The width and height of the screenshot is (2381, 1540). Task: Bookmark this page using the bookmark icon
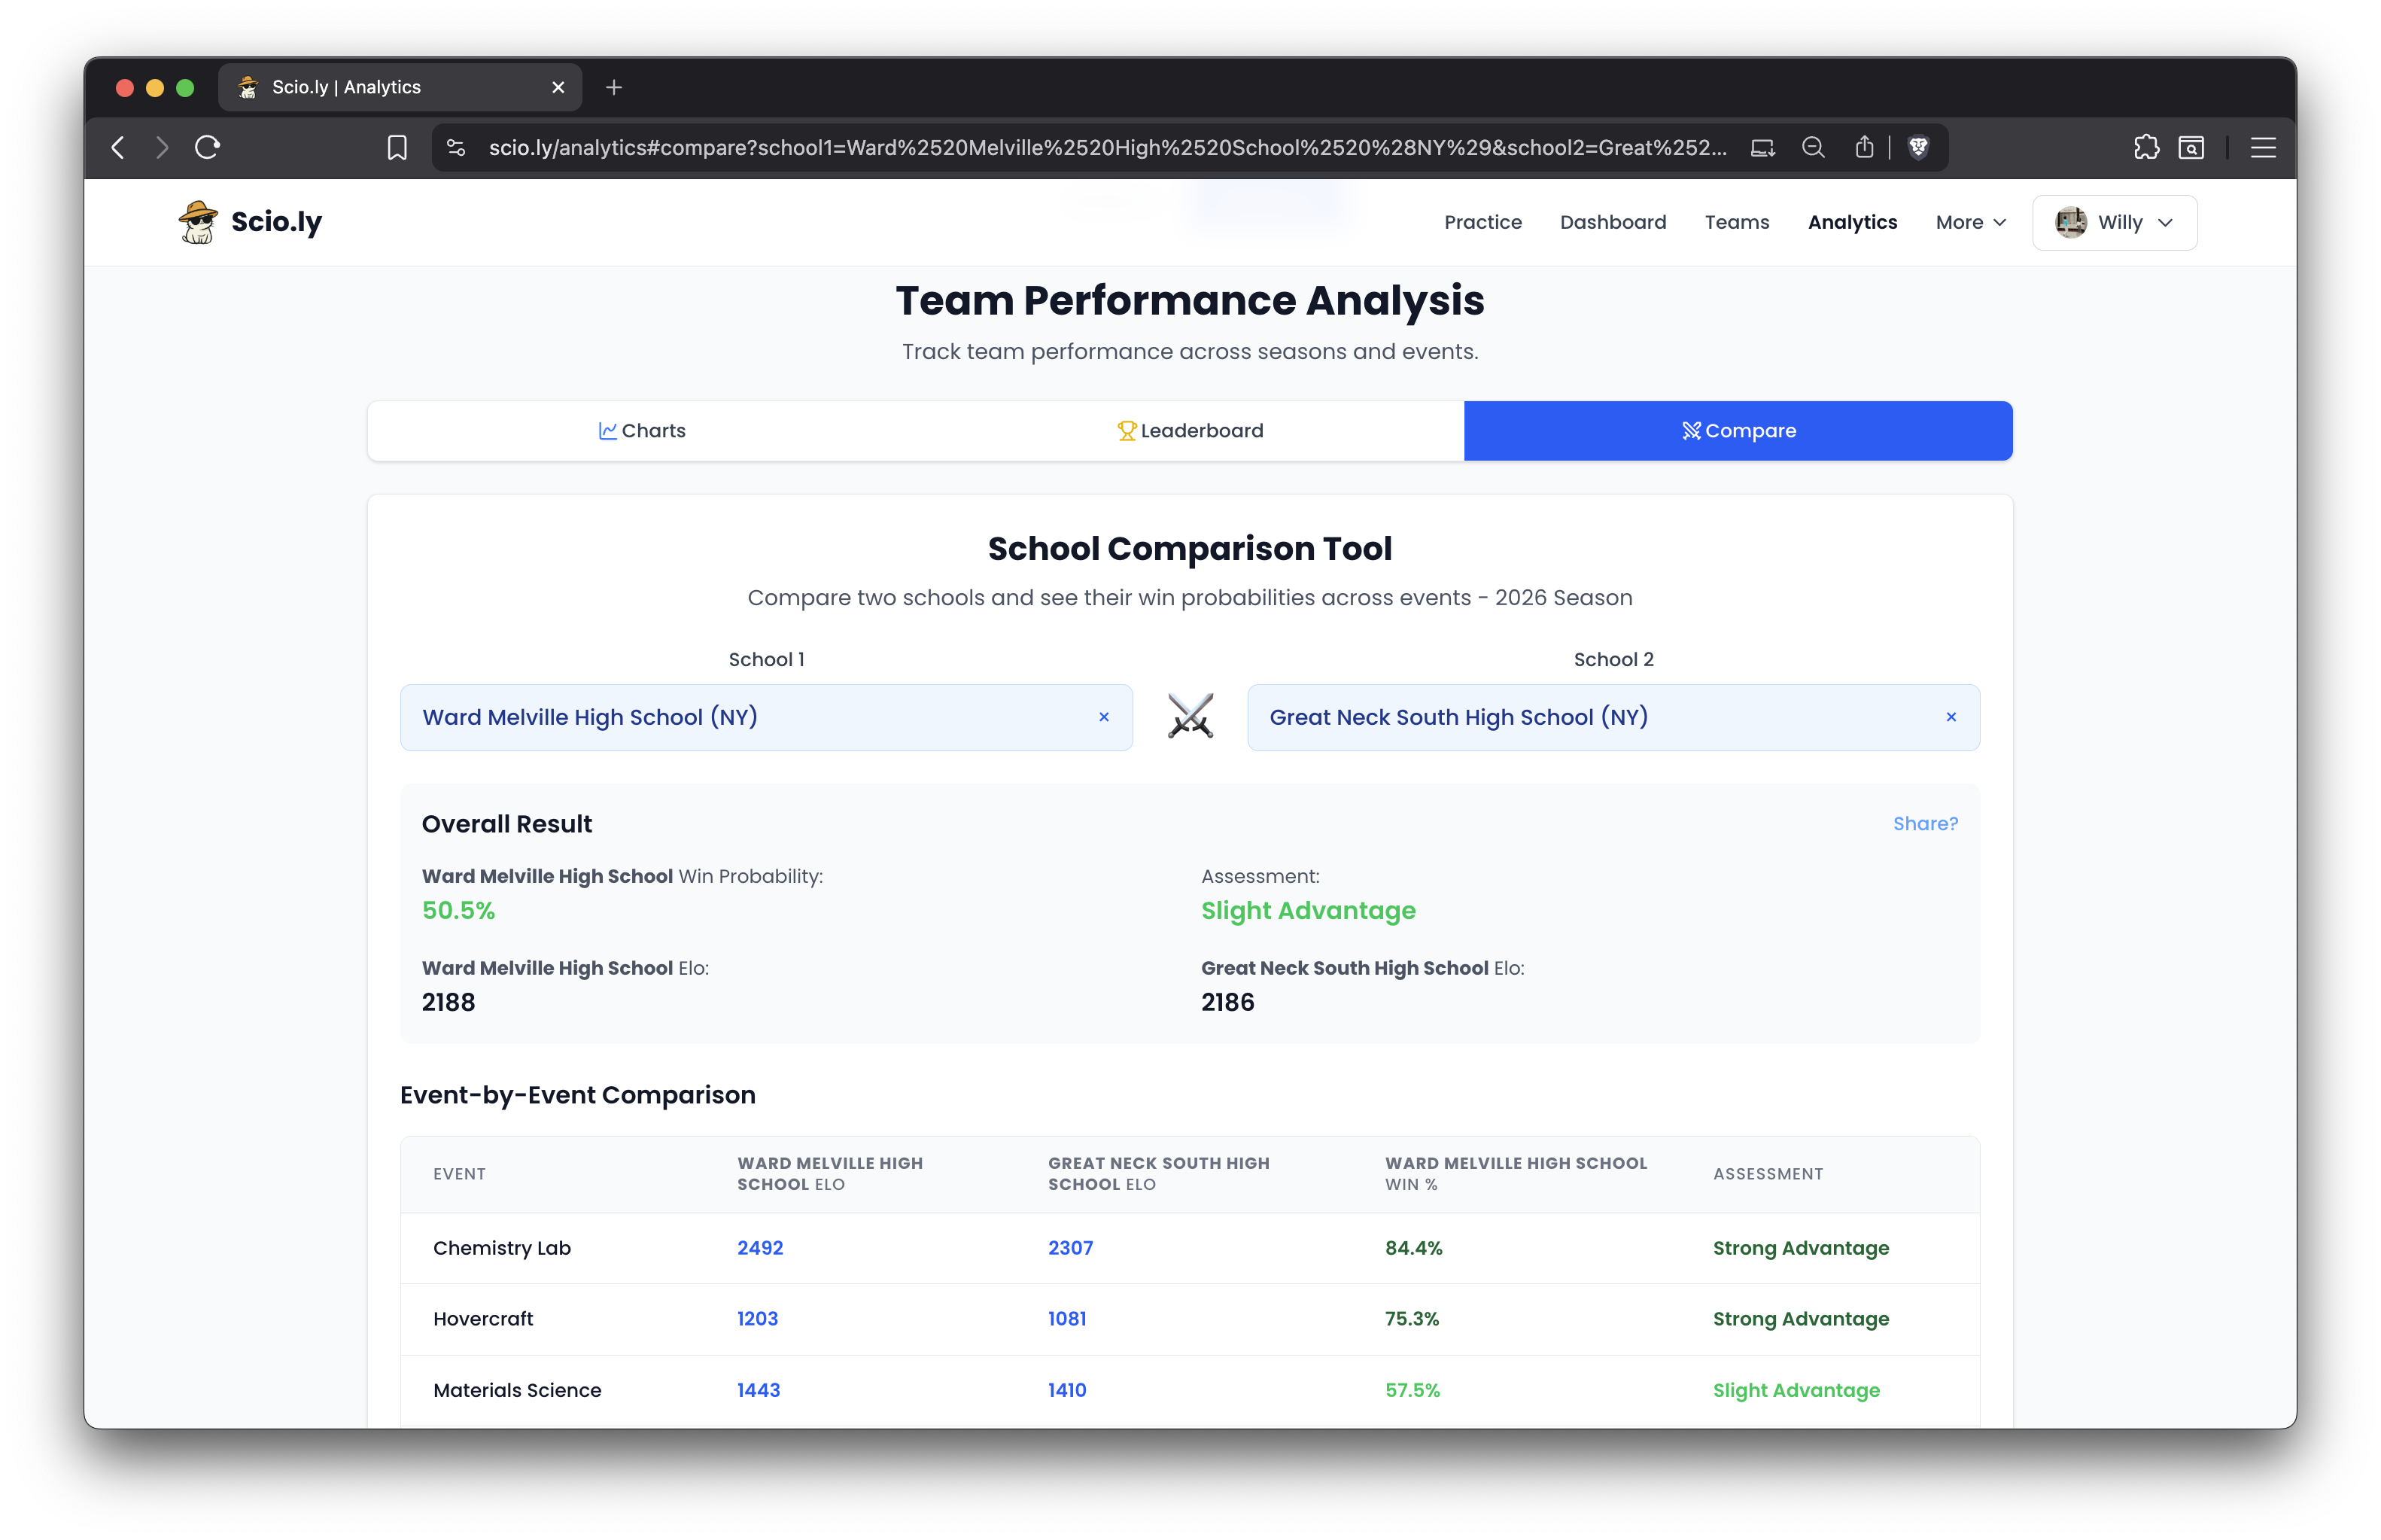pyautogui.click(x=397, y=148)
